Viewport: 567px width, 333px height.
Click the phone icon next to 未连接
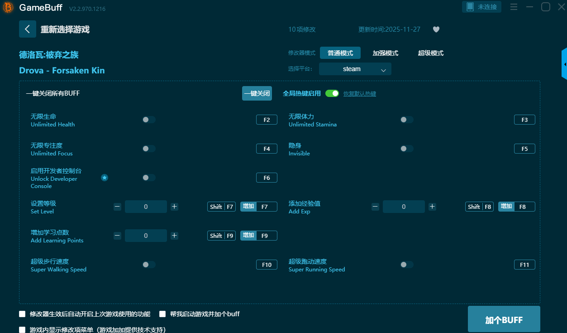470,7
